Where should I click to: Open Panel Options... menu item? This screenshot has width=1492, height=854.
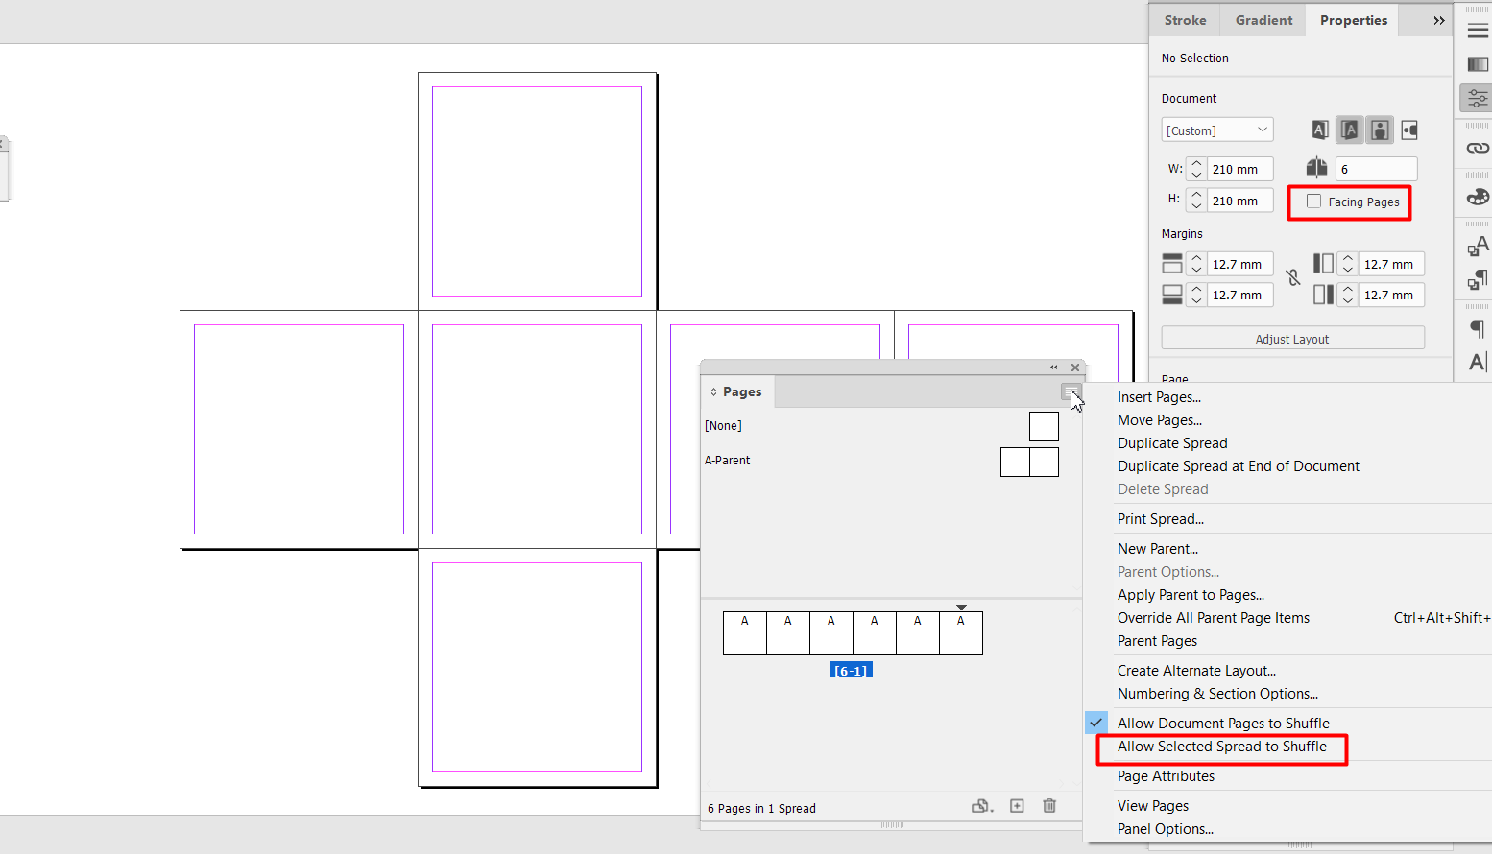[x=1166, y=829]
